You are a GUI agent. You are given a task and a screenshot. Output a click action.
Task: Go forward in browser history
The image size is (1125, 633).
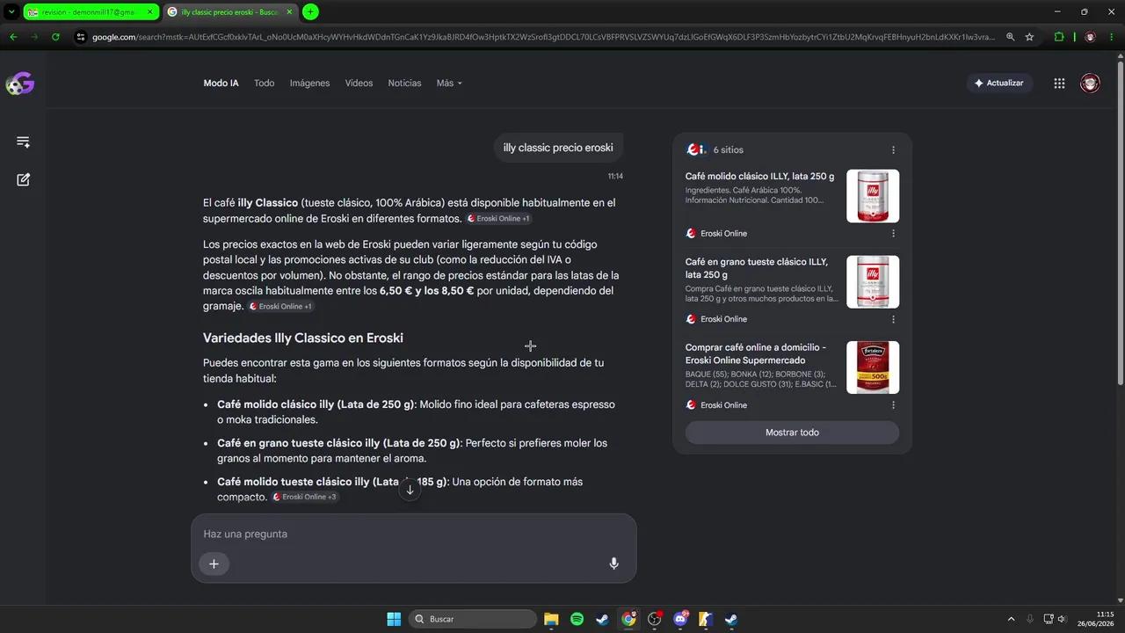pyautogui.click(x=34, y=37)
